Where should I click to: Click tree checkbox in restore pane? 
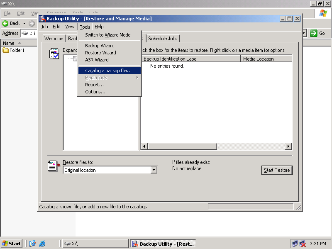click(75, 59)
